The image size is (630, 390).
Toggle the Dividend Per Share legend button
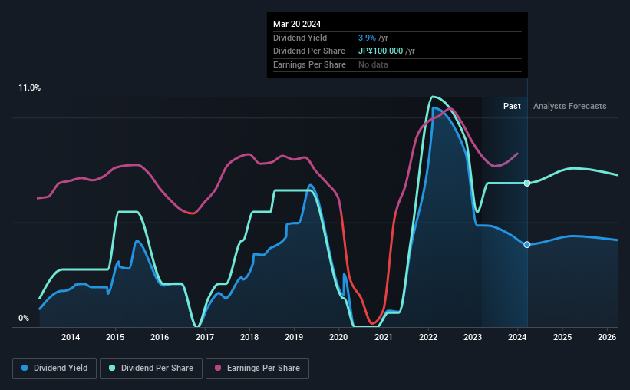[x=151, y=369]
